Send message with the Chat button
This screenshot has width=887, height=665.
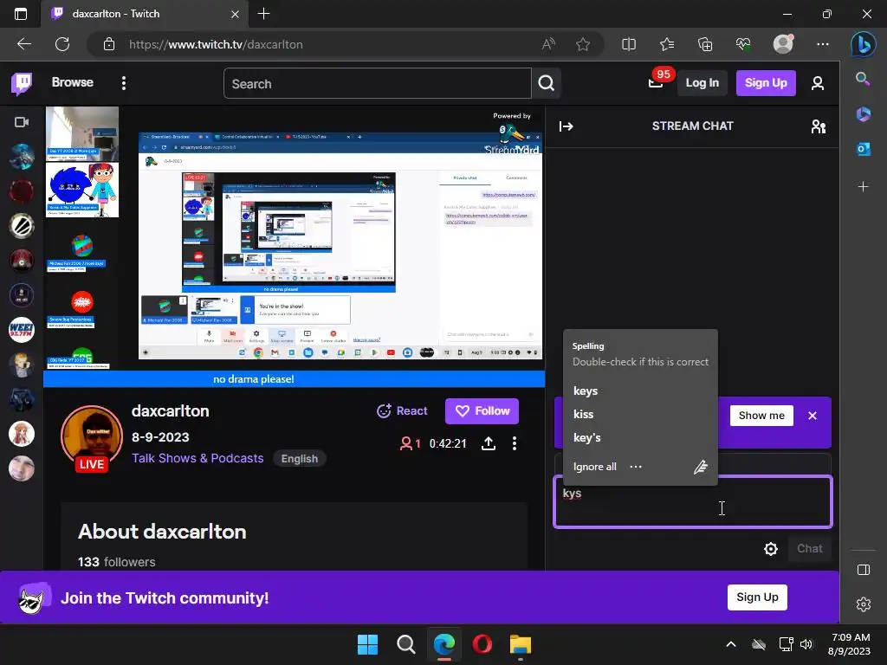click(810, 548)
